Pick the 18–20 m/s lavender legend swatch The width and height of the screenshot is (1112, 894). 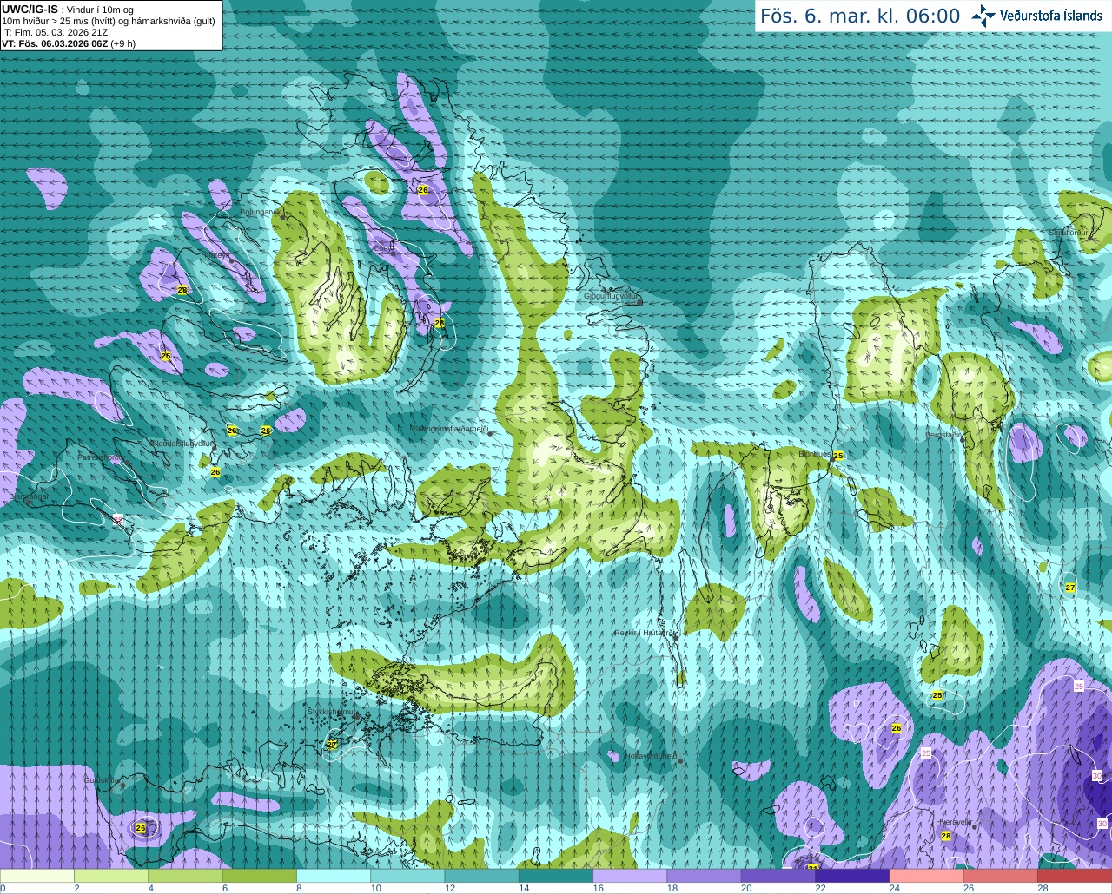(705, 876)
